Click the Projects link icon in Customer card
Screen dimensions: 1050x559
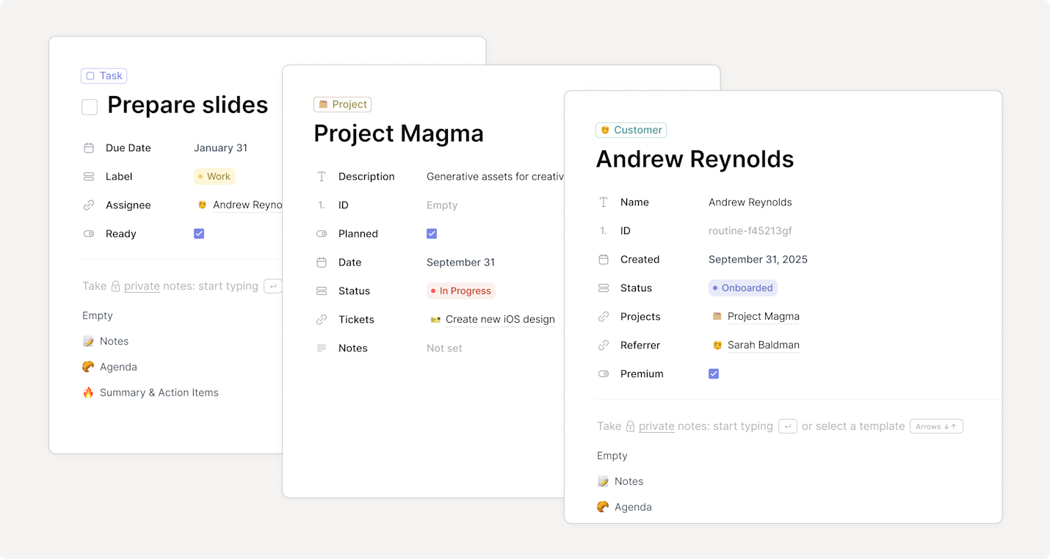click(x=604, y=317)
